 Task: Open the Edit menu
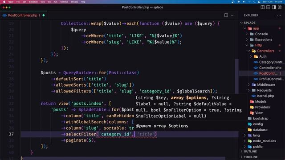click(24, 2)
